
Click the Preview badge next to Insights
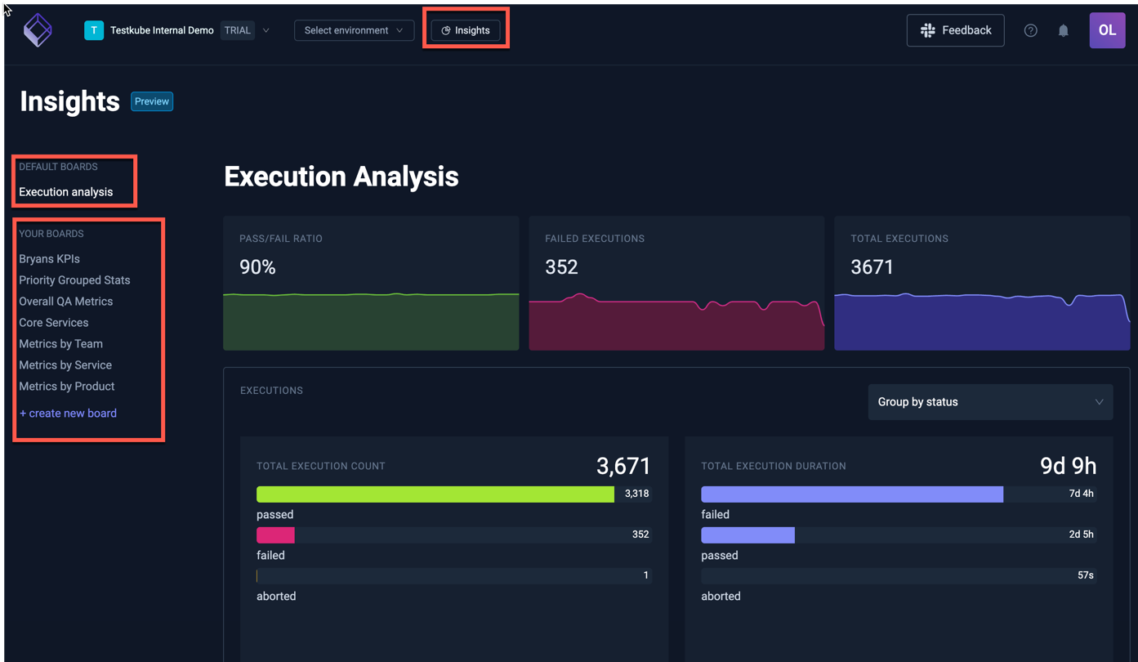point(151,101)
